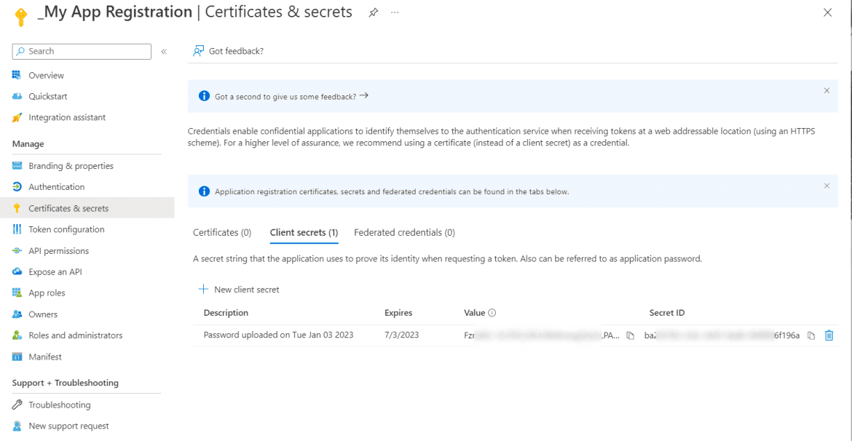Click the 7/3/2023 expiry date cell

[401, 335]
